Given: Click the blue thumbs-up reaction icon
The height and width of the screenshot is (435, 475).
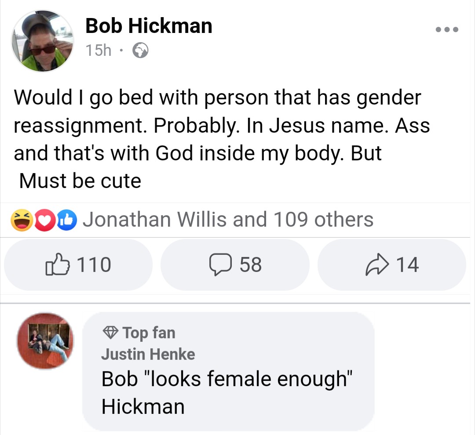Looking at the screenshot, I should pyautogui.click(x=66, y=220).
